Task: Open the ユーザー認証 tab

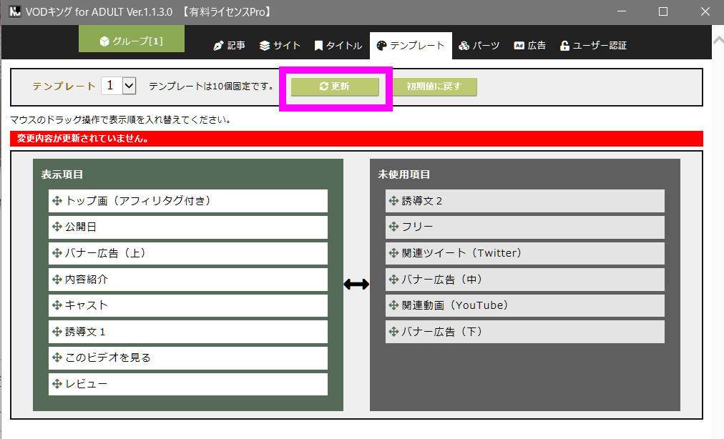Action: click(x=593, y=46)
